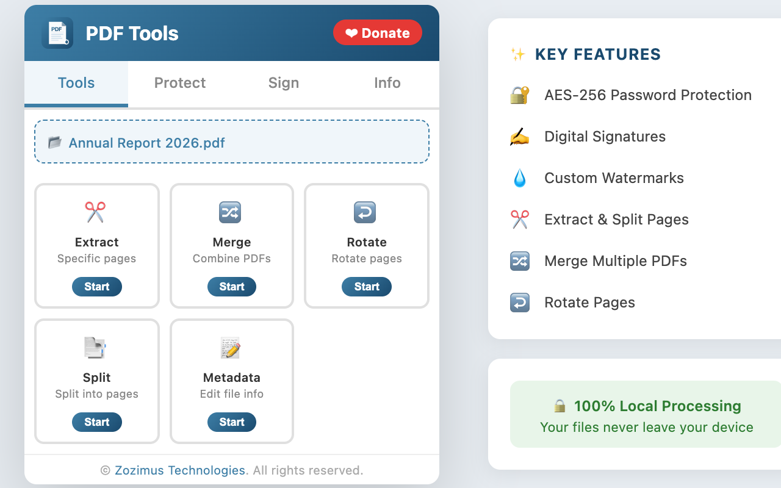Open the Protect tab
The width and height of the screenshot is (781, 488).
point(180,84)
